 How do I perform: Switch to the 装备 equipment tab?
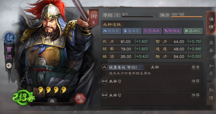click(x=211, y=47)
